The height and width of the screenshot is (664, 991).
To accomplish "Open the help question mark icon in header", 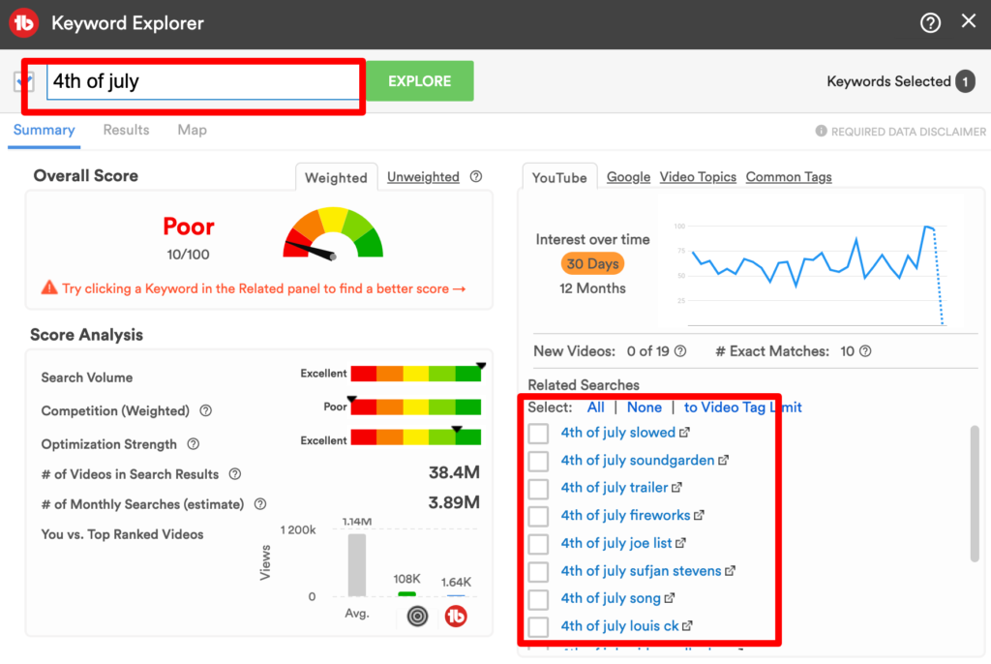I will 930,23.
